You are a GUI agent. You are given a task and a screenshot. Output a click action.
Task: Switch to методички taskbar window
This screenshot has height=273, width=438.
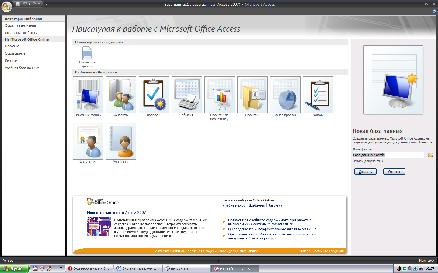[186, 268]
